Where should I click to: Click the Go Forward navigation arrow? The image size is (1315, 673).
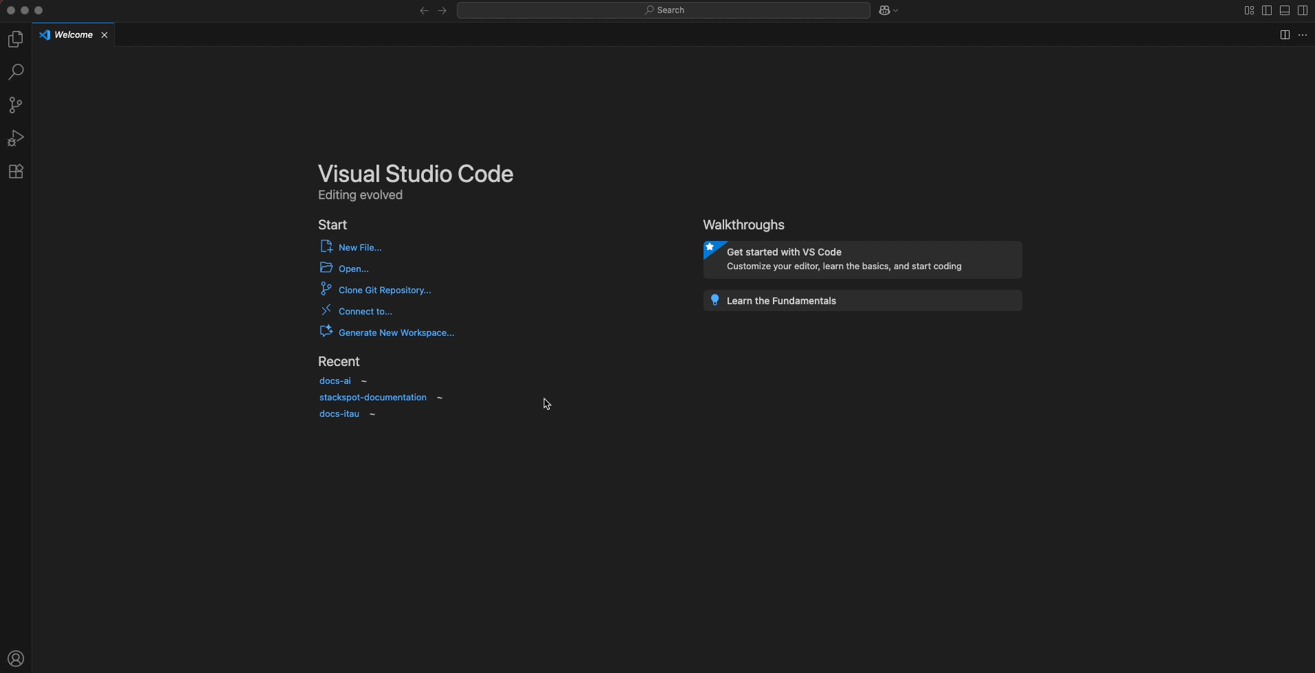tap(442, 10)
